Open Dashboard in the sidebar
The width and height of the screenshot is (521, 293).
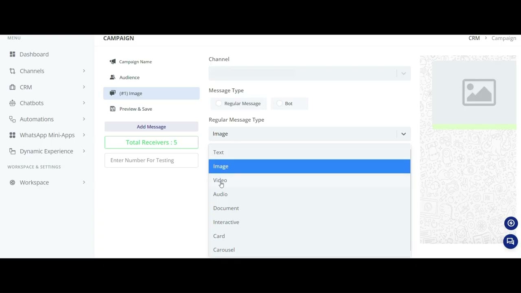(x=34, y=54)
